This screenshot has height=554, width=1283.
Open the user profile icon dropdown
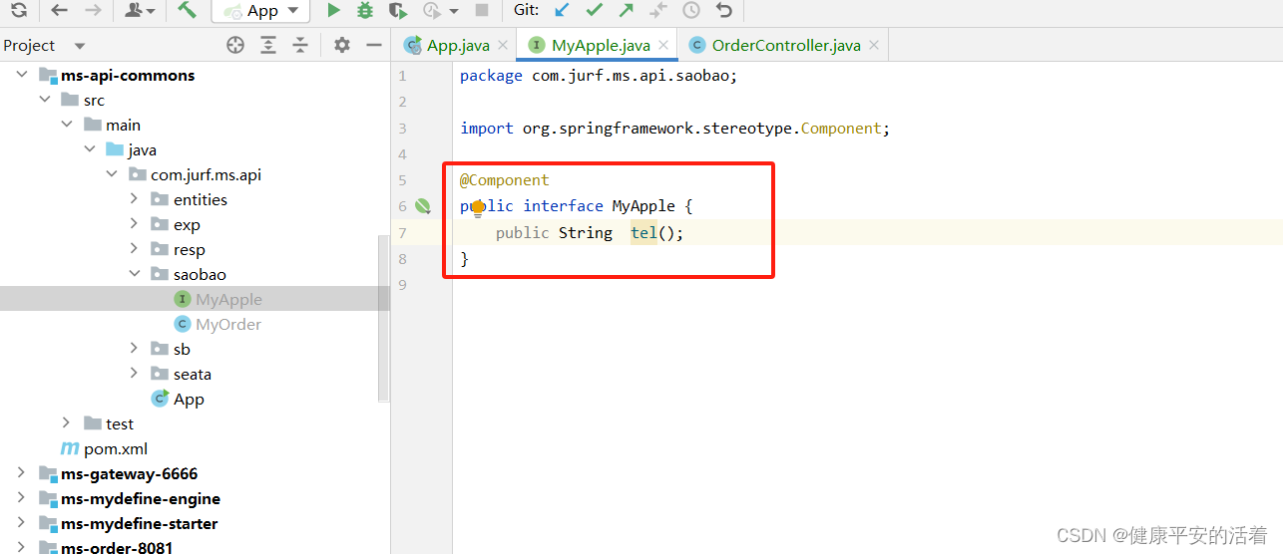pos(140,10)
